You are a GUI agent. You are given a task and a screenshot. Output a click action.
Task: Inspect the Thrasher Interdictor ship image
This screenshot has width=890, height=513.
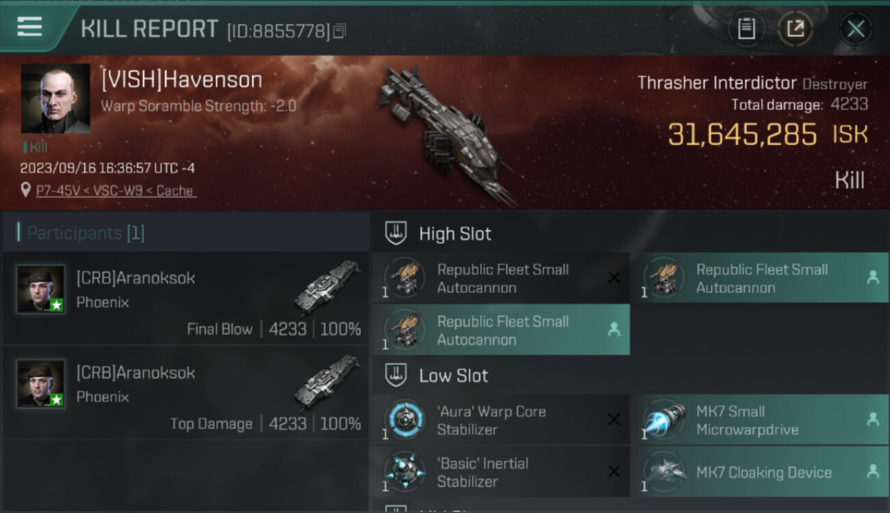tap(445, 133)
